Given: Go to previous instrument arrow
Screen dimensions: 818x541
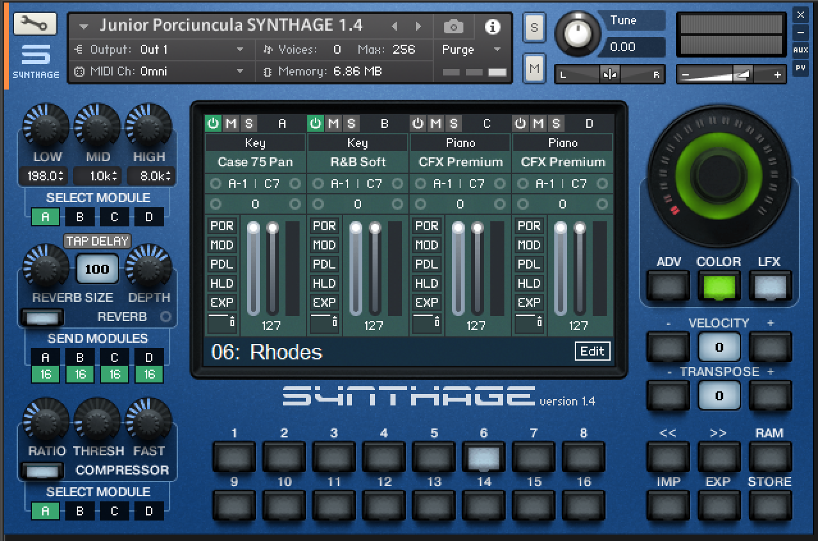Looking at the screenshot, I should pyautogui.click(x=394, y=26).
